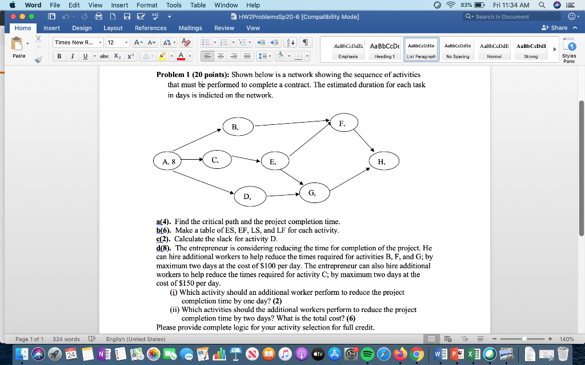Open the Mailings tab
The height and width of the screenshot is (365, 585).
pyautogui.click(x=190, y=28)
